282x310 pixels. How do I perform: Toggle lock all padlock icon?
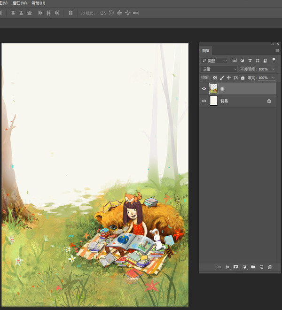[x=243, y=77]
